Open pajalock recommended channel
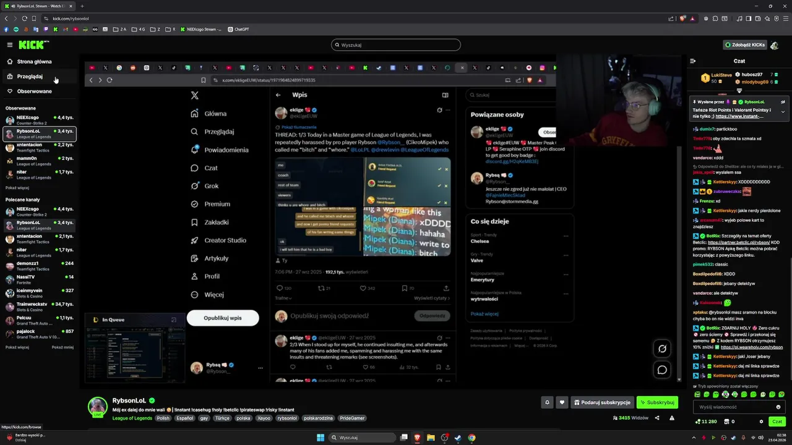 (x=40, y=334)
